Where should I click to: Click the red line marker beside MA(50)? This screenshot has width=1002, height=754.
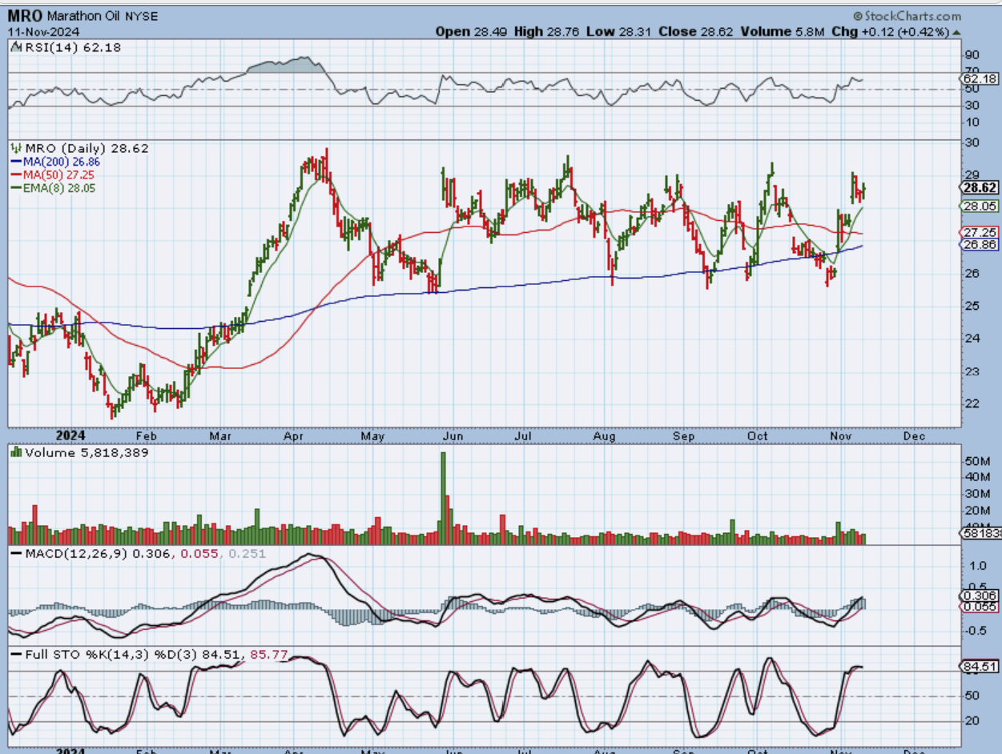pyautogui.click(x=16, y=174)
